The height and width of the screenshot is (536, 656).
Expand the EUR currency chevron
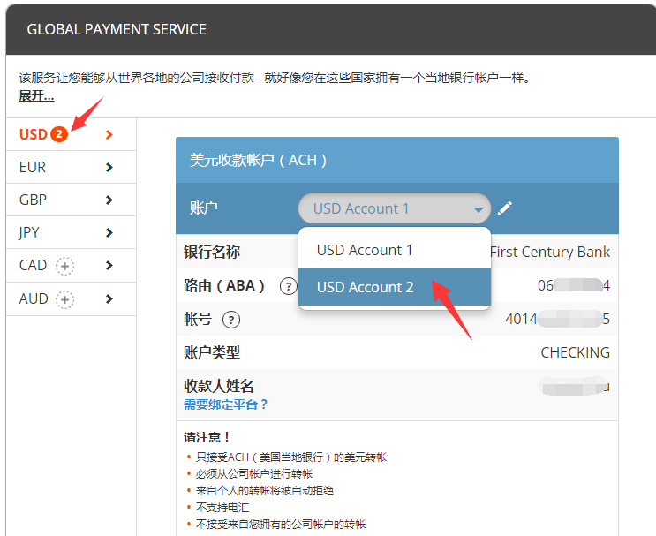[109, 168]
